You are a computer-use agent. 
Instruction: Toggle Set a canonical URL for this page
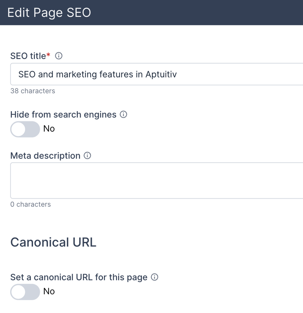pos(25,292)
